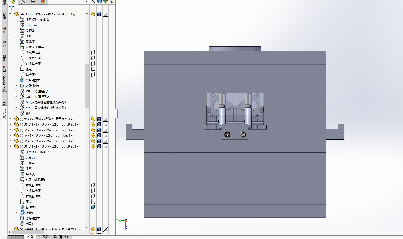Collapse display pane with left chevron
Image resolution: width=403 pixels, height=239 pixels.
(x=87, y=2)
